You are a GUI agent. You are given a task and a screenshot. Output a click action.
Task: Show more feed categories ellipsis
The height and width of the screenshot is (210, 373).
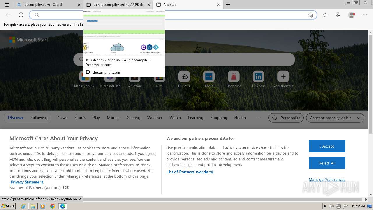[259, 118]
